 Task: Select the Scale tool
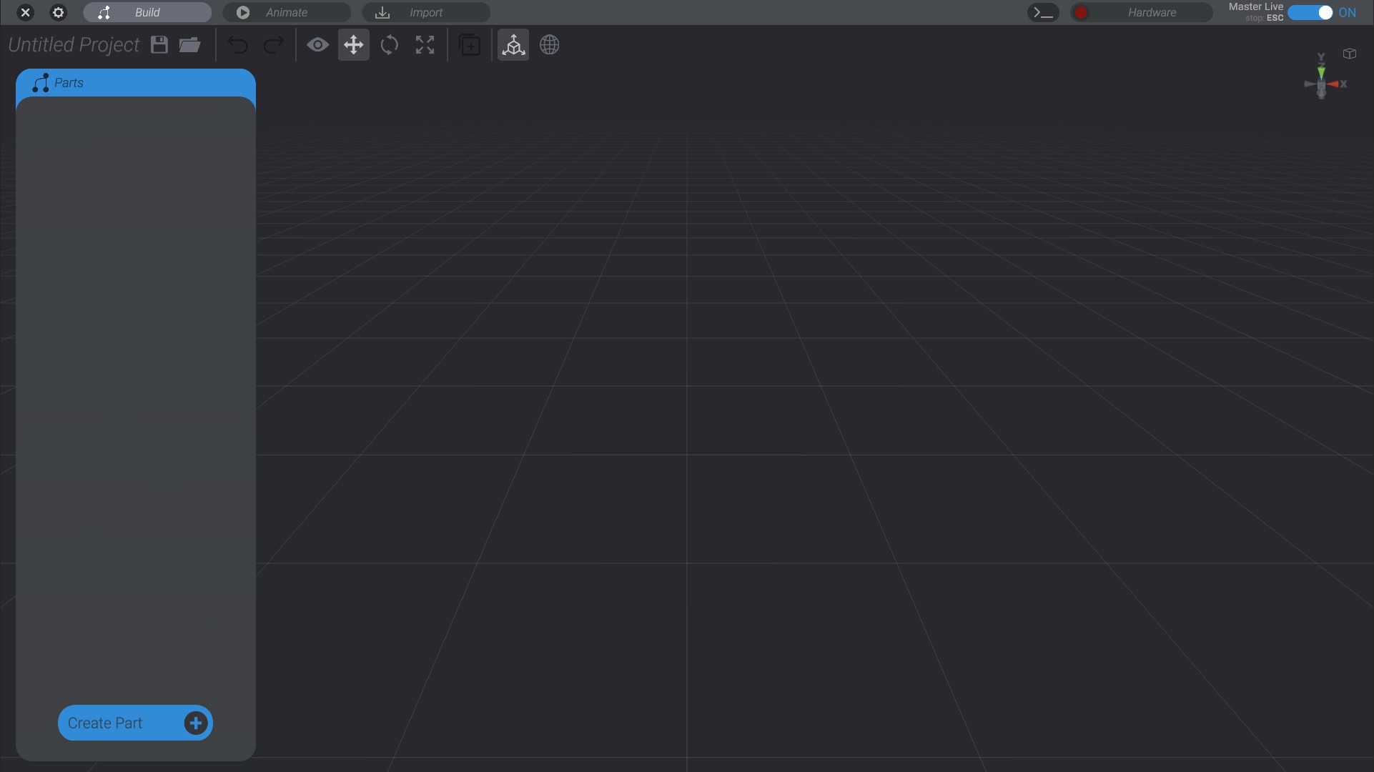pos(425,45)
